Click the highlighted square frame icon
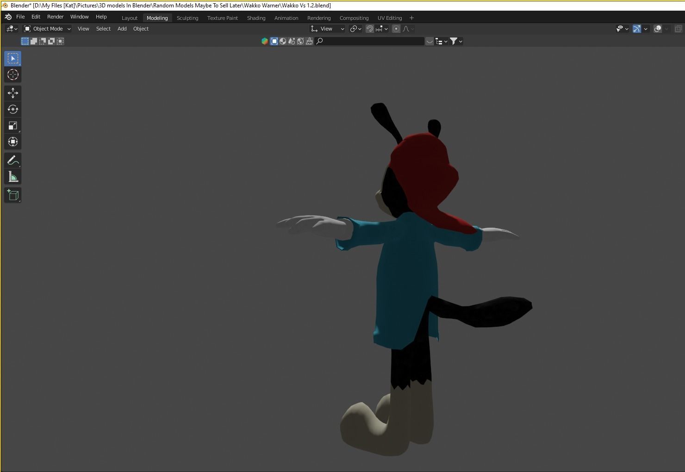The height and width of the screenshot is (472, 685). coord(274,41)
